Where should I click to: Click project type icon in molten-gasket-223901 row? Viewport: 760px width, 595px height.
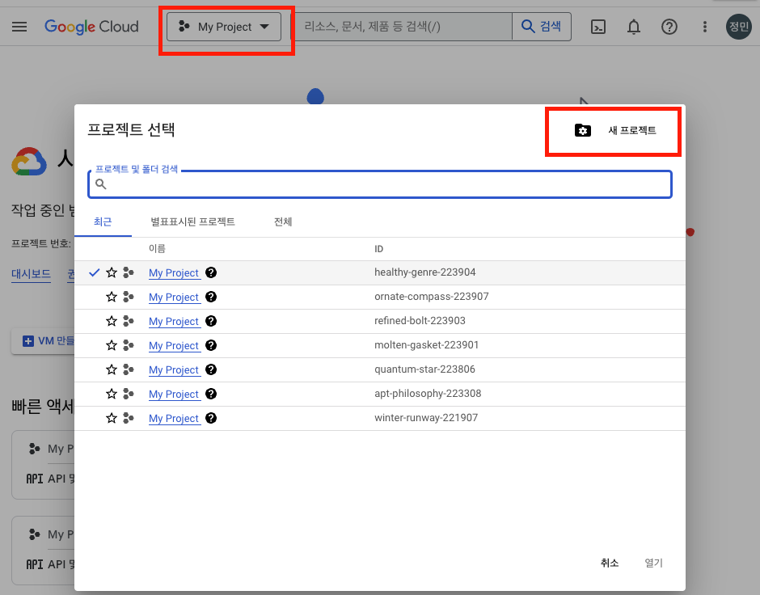129,345
